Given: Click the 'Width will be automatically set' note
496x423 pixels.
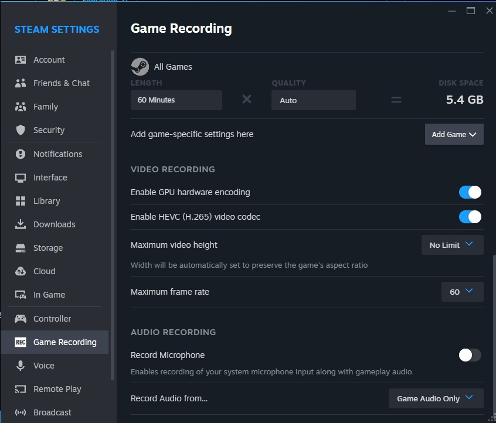Looking at the screenshot, I should [x=249, y=265].
